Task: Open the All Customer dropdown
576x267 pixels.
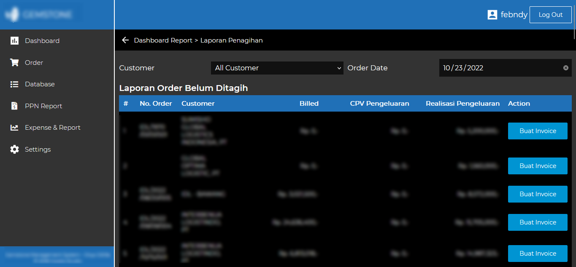Action: [x=277, y=68]
